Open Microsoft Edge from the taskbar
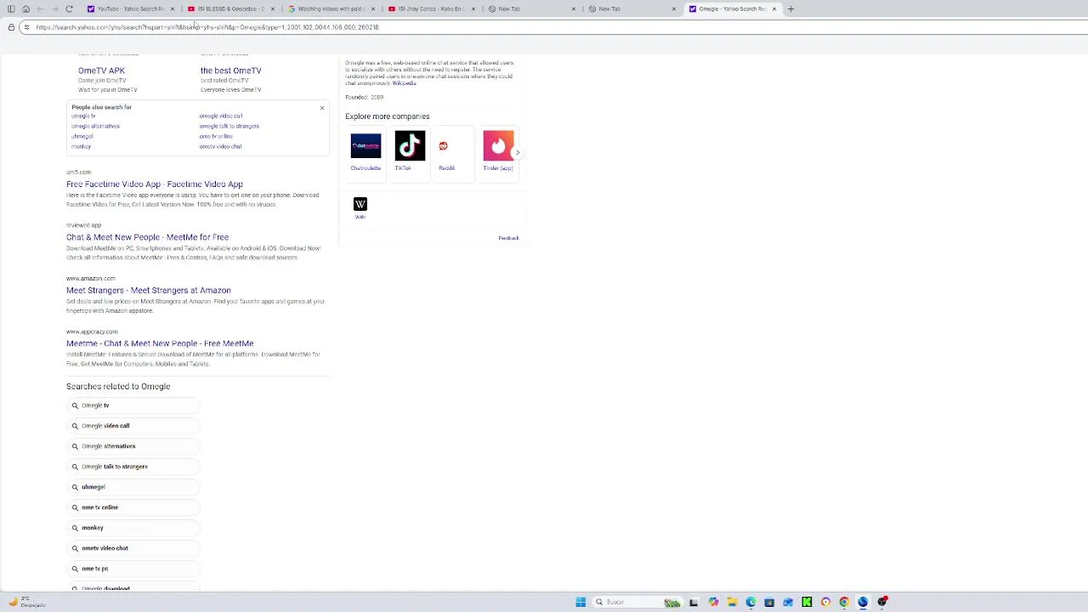 (x=751, y=602)
